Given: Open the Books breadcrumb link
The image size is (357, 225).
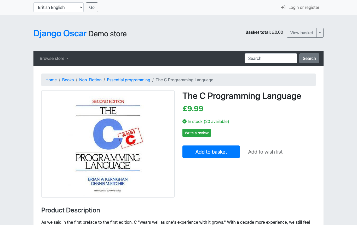Looking at the screenshot, I should click(x=68, y=80).
